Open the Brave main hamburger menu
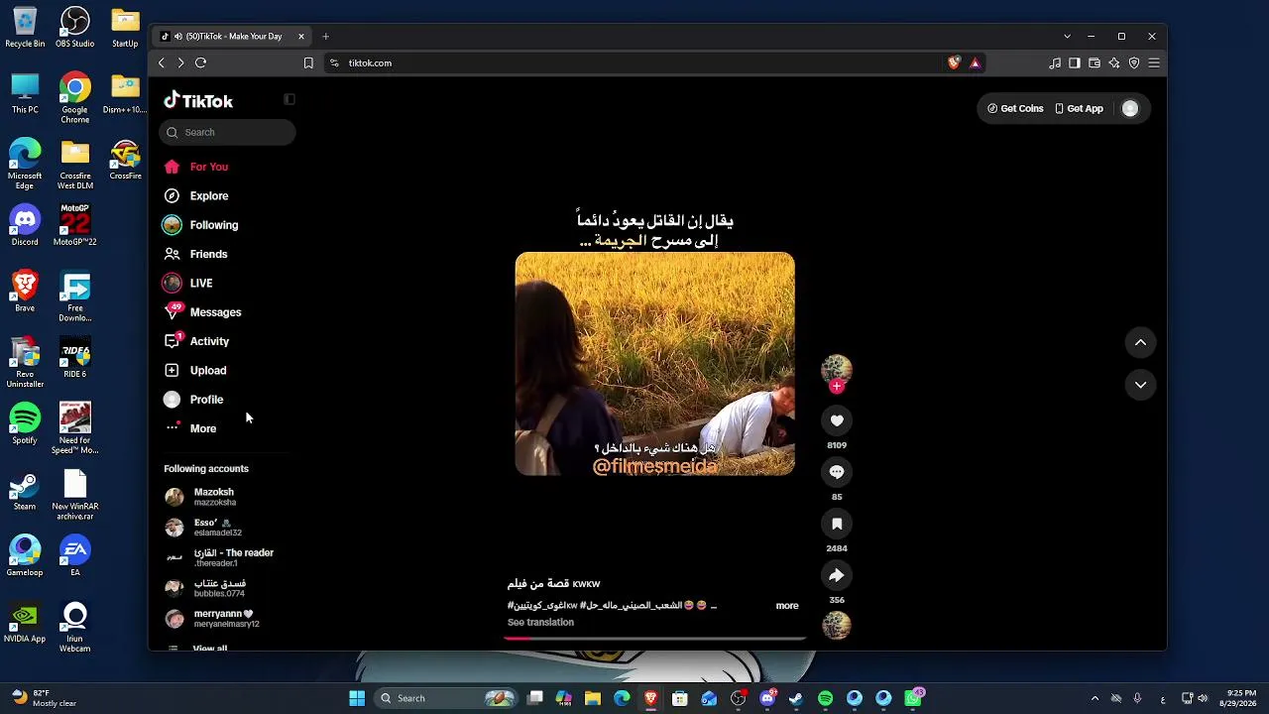1269x714 pixels. [x=1154, y=62]
